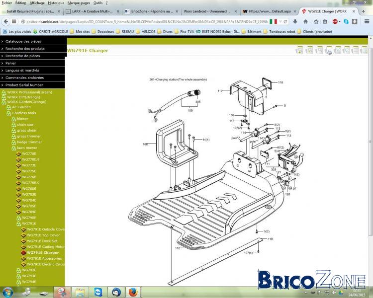
Task: Open the Adblock Plus icon
Action: (x=335, y=22)
